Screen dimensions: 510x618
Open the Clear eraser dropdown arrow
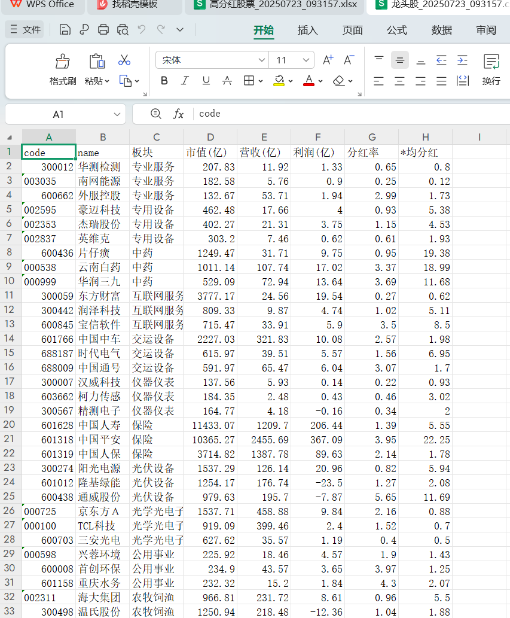pyautogui.click(x=350, y=81)
